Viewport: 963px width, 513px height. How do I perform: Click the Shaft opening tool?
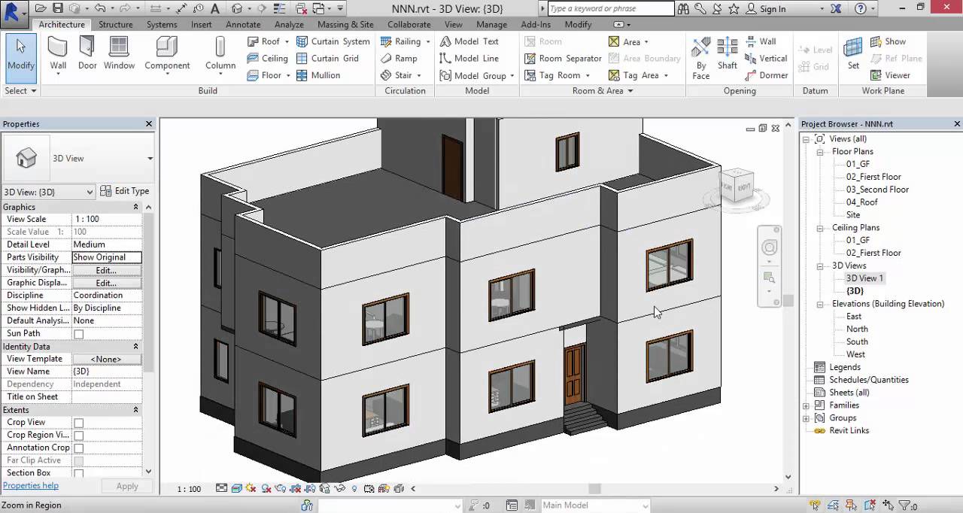pyautogui.click(x=728, y=53)
